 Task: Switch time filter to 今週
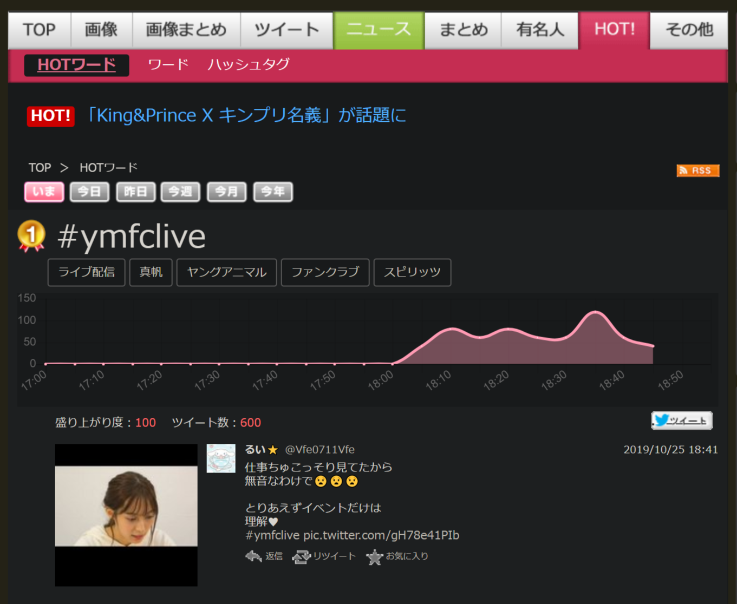pos(180,192)
